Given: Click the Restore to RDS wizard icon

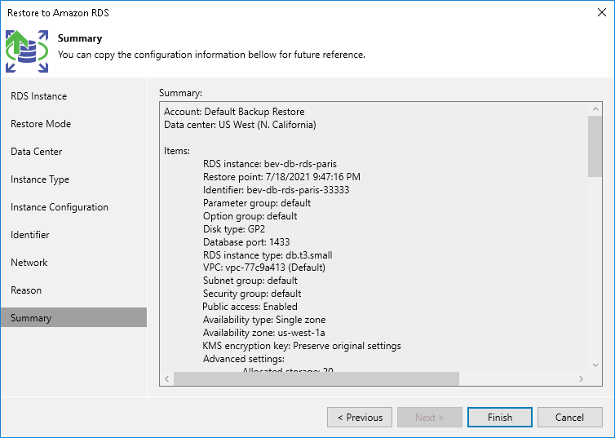Looking at the screenshot, I should point(27,51).
